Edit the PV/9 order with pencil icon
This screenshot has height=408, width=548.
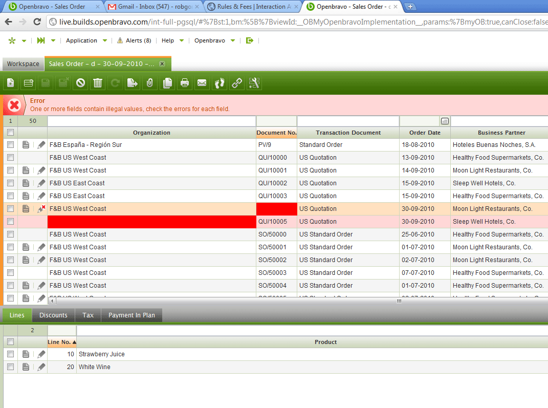[x=41, y=145]
